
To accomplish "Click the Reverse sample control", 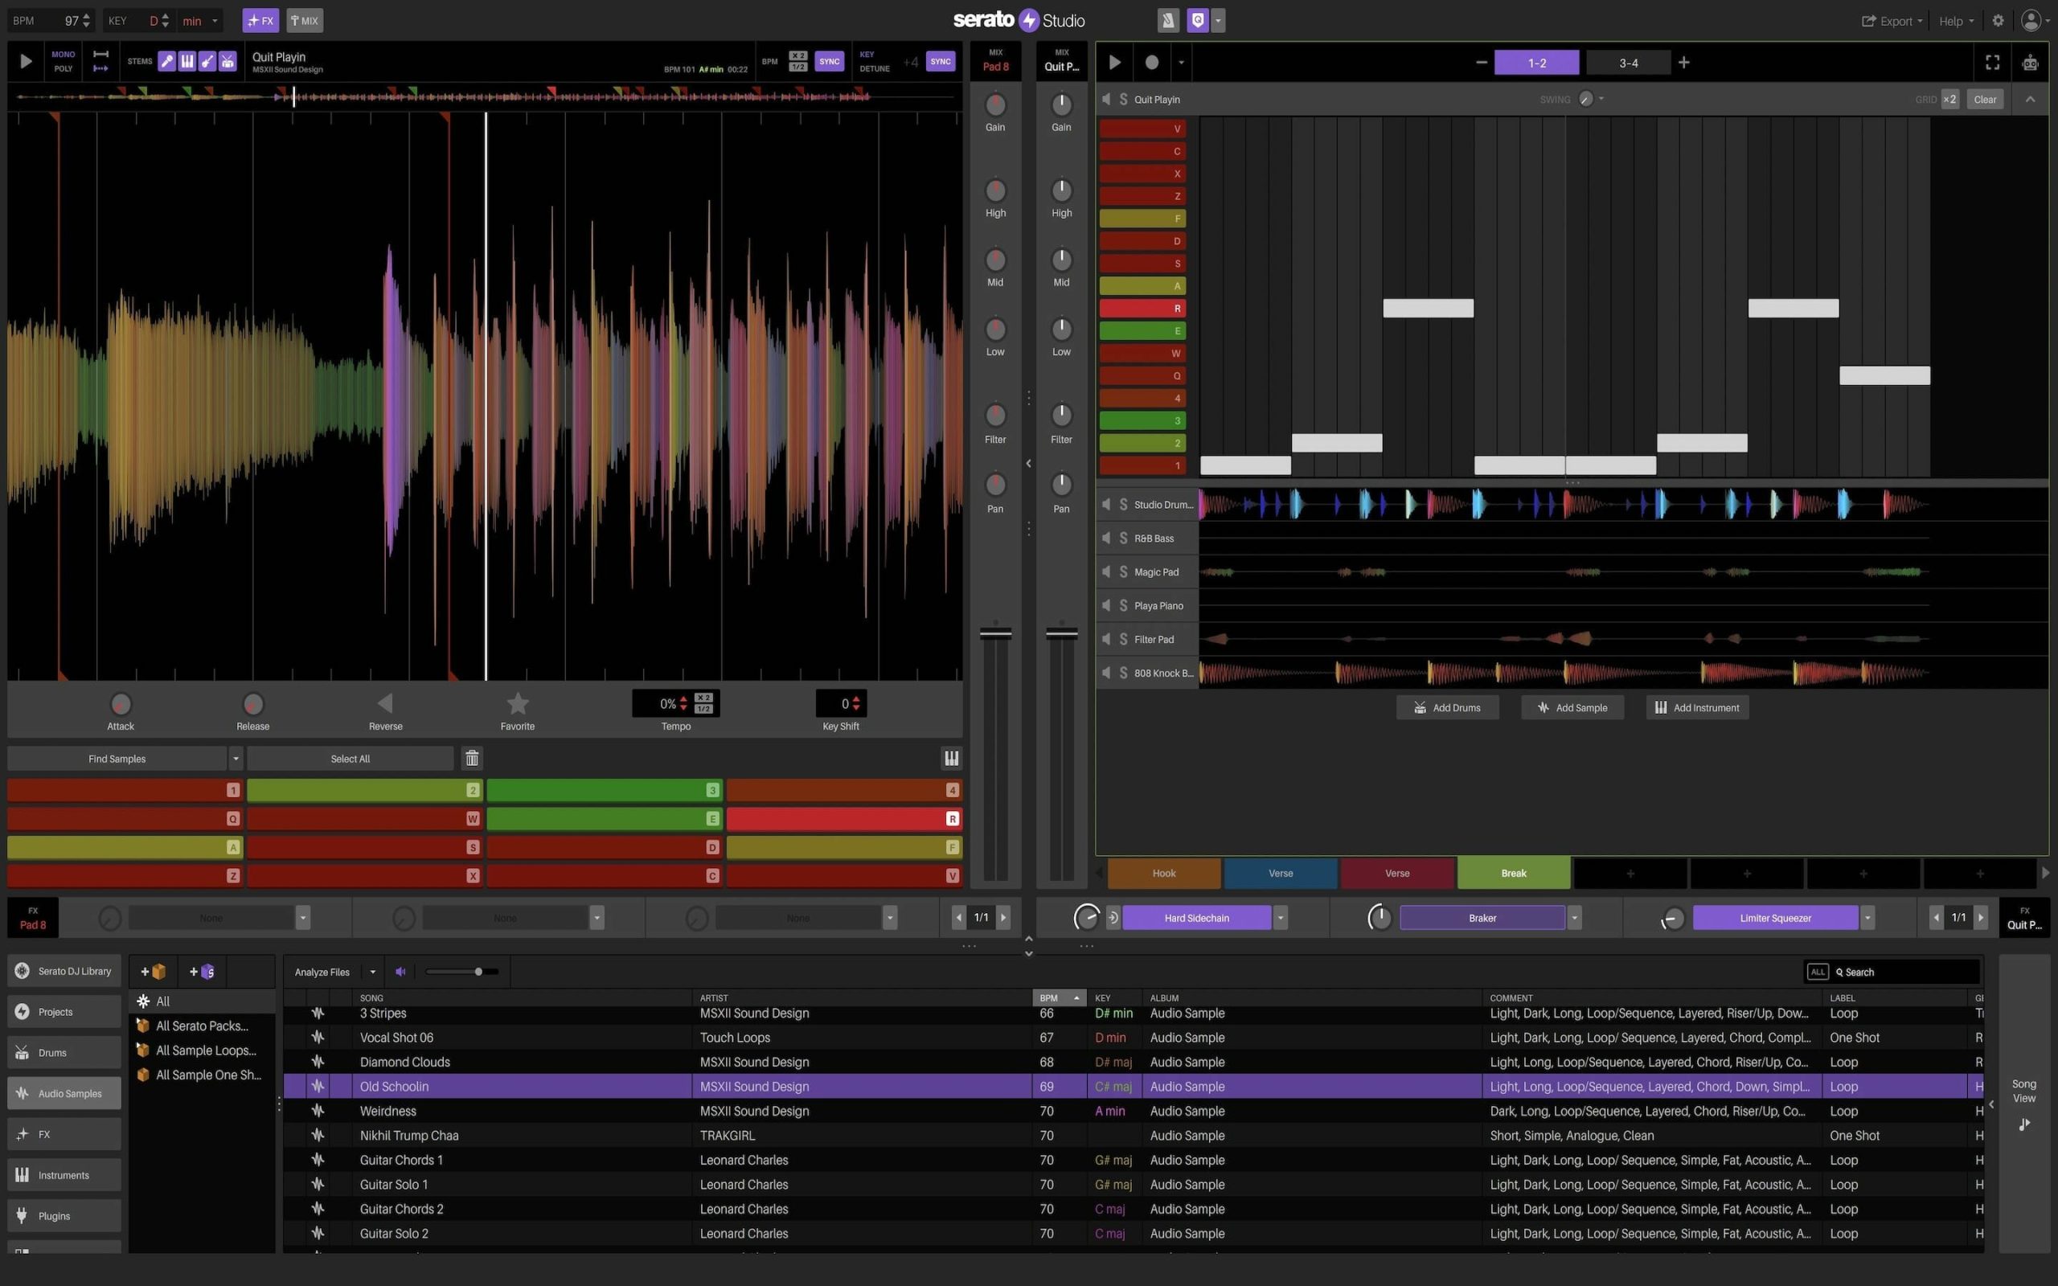I will (x=385, y=704).
